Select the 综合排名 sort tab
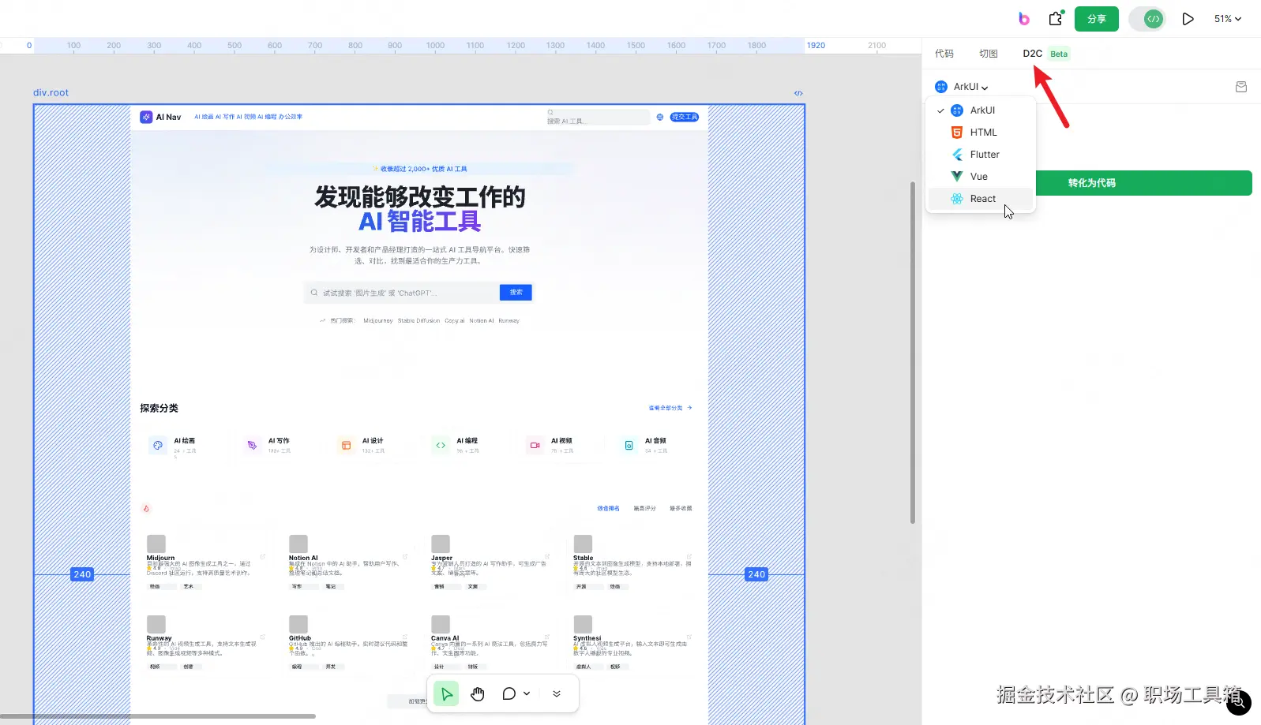The width and height of the screenshot is (1261, 725). (x=608, y=509)
